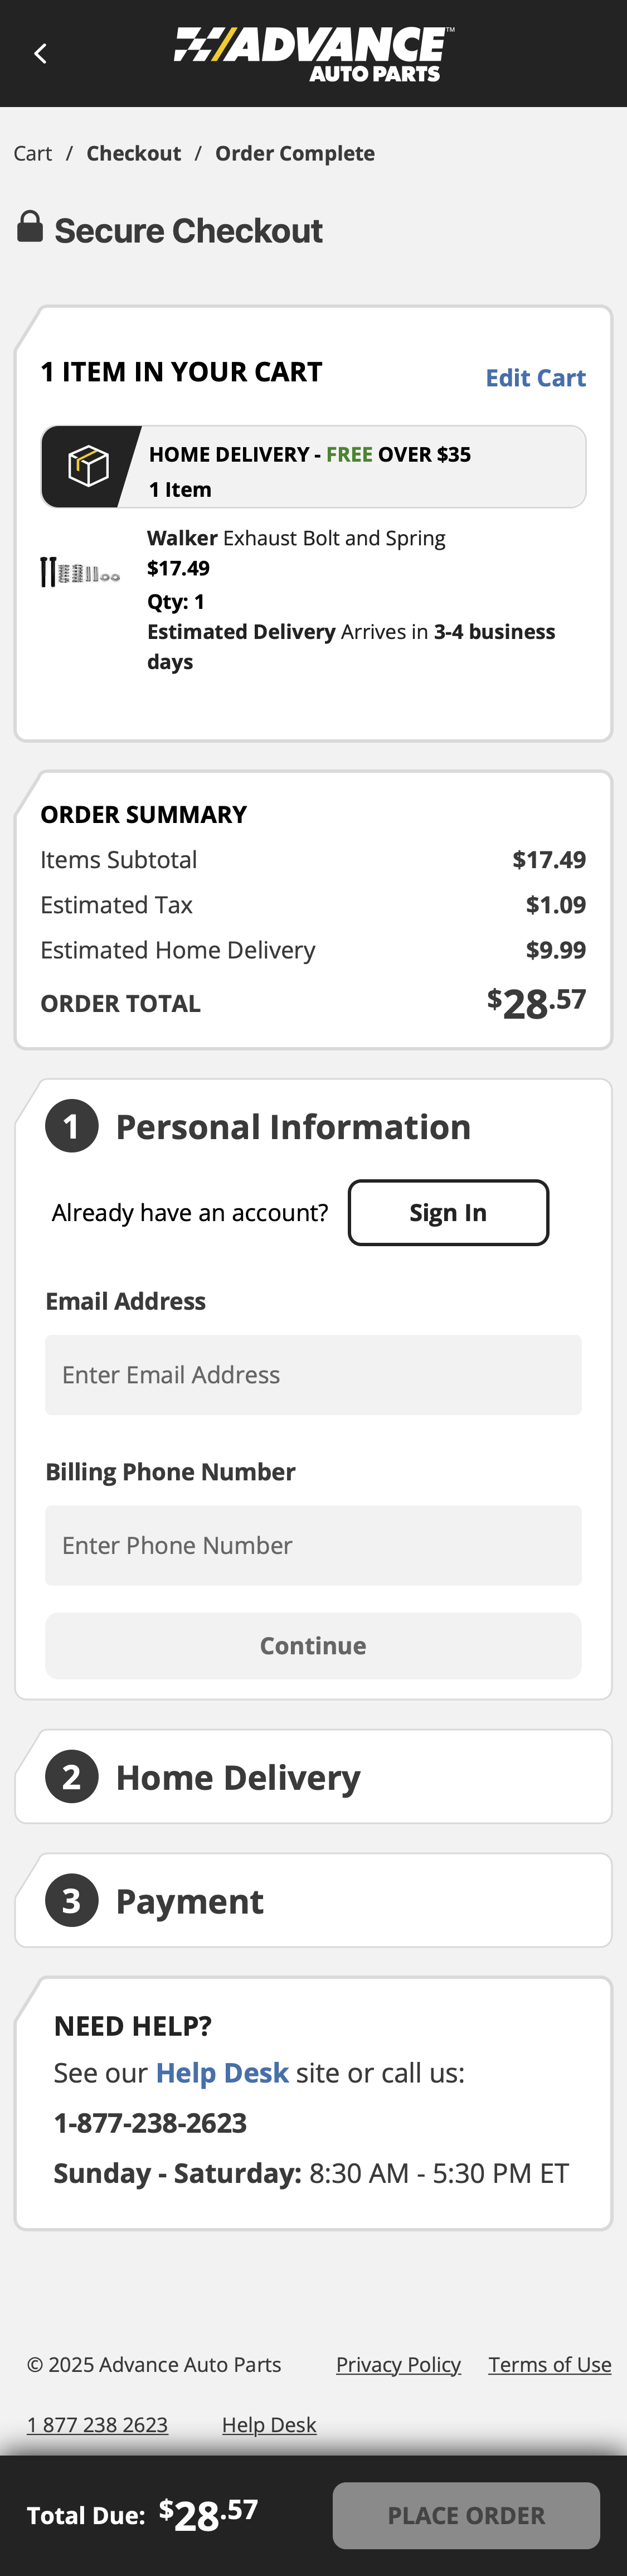Click the Enter Phone Number field
Image resolution: width=627 pixels, height=2576 pixels.
pyautogui.click(x=313, y=1545)
